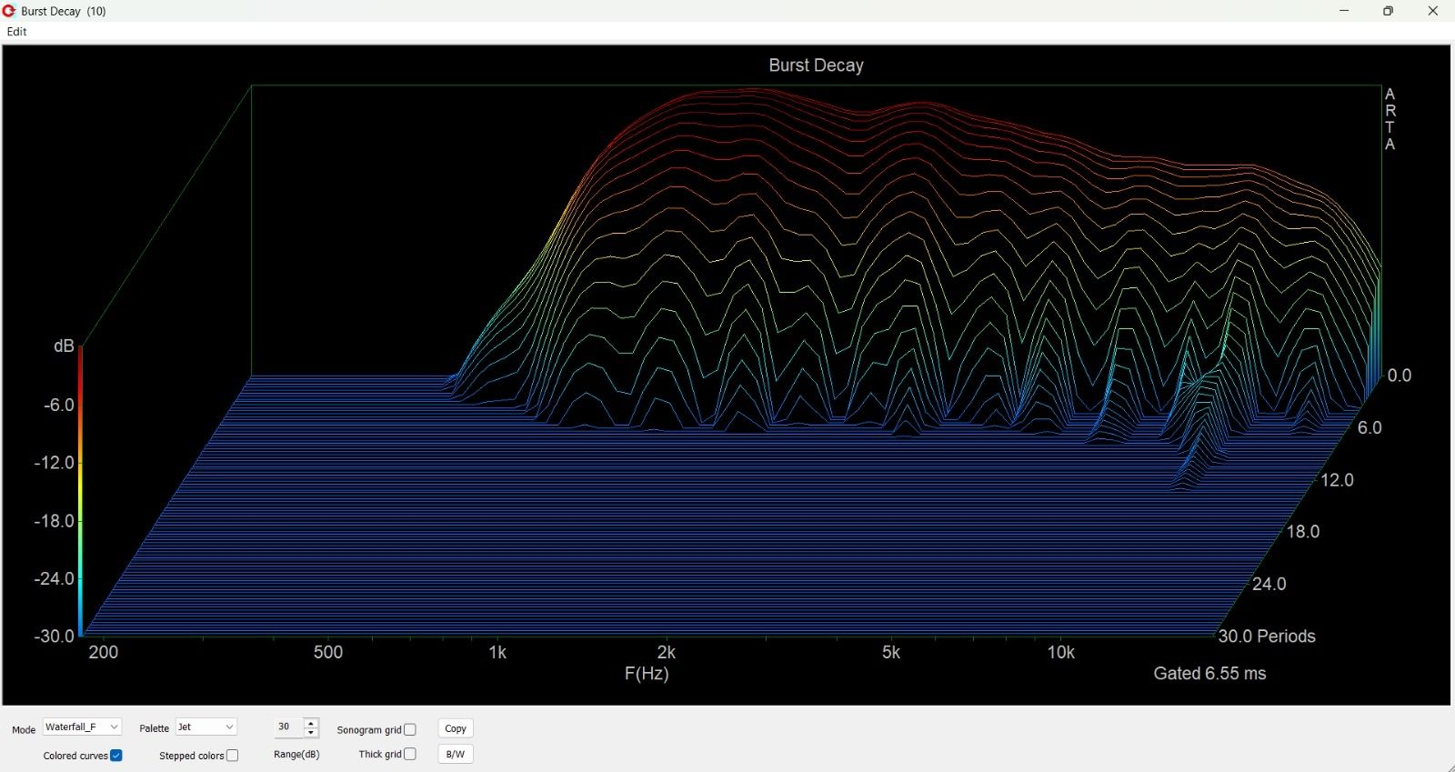Enable the Stepped colors checkbox
The height and width of the screenshot is (772, 1455).
tap(233, 756)
